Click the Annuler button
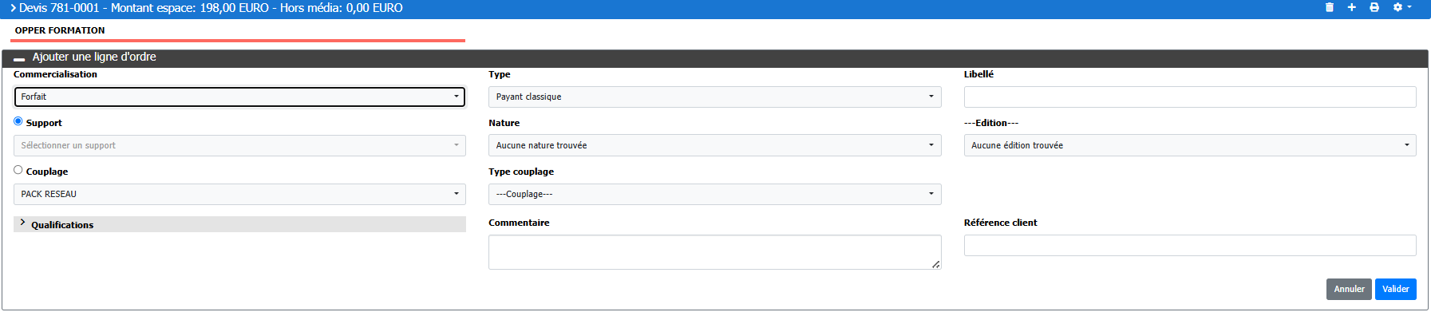The height and width of the screenshot is (312, 1431). click(1349, 289)
